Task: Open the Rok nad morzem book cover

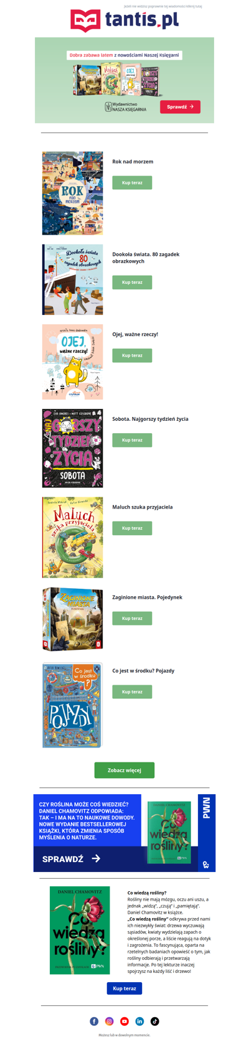Action: [72, 193]
